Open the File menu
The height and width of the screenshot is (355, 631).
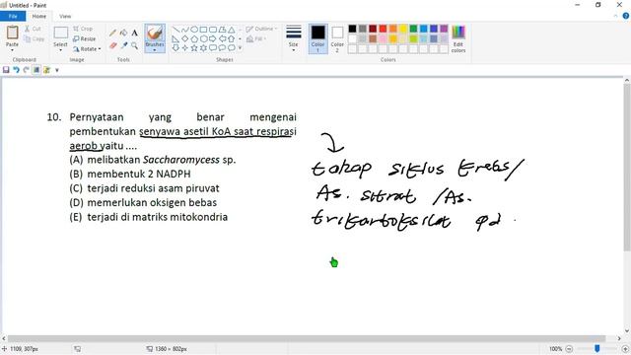(13, 16)
